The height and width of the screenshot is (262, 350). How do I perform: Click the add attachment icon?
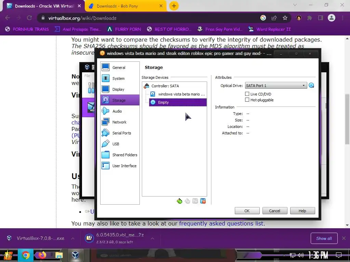(195, 201)
